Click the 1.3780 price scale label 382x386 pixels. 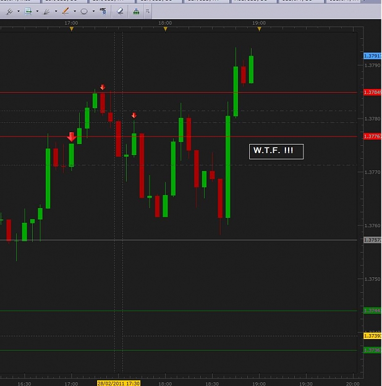(x=372, y=119)
